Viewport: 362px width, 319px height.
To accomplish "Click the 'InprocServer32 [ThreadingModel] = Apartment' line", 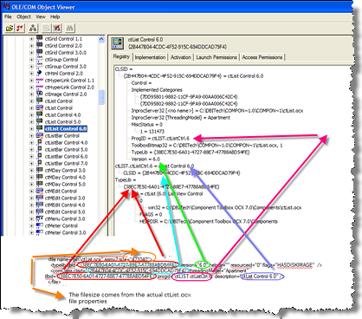I will click(x=181, y=118).
